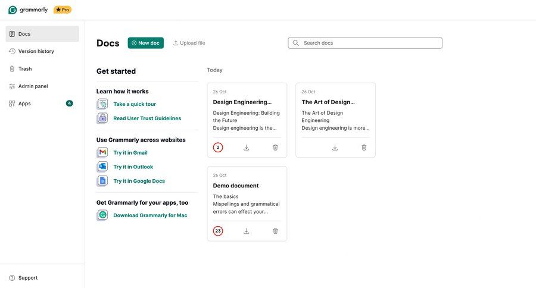Click the Docs page title

tap(108, 43)
